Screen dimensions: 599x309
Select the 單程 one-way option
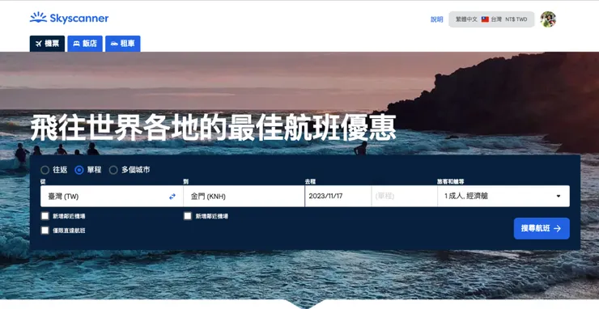[x=79, y=170]
